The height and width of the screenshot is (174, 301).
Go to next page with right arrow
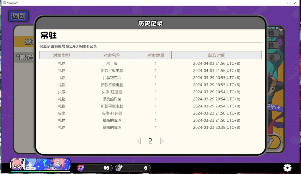[162, 141]
